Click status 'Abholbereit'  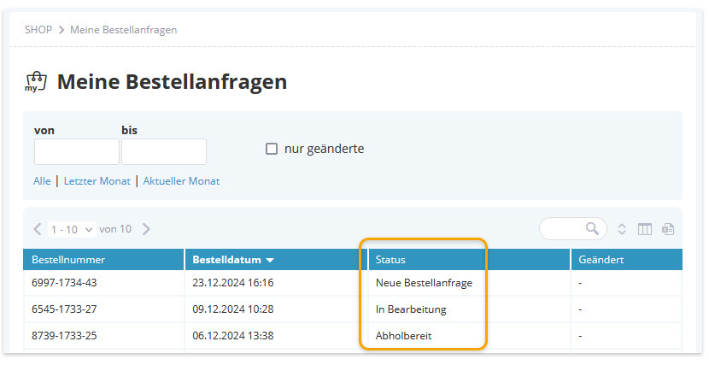[x=403, y=336]
